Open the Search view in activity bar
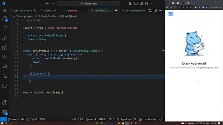 pyautogui.click(x=5, y=28)
